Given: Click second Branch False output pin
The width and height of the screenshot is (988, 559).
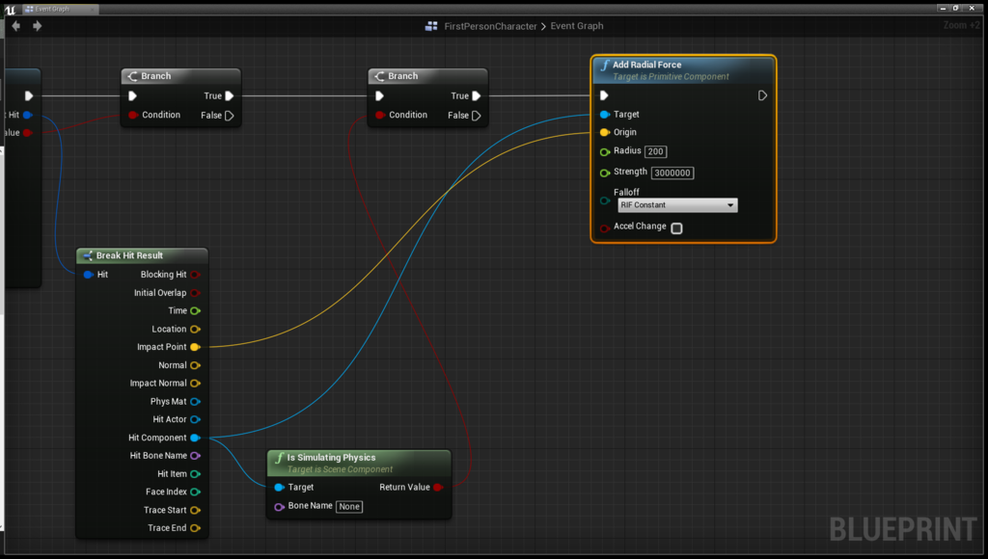Looking at the screenshot, I should coord(477,116).
